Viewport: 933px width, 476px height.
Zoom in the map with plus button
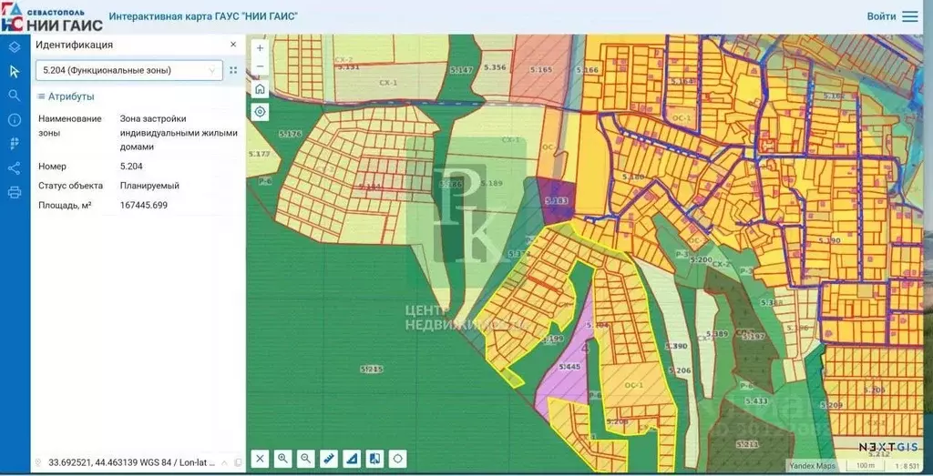click(260, 47)
